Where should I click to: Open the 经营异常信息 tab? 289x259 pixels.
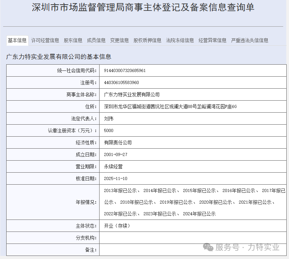[x=213, y=40]
